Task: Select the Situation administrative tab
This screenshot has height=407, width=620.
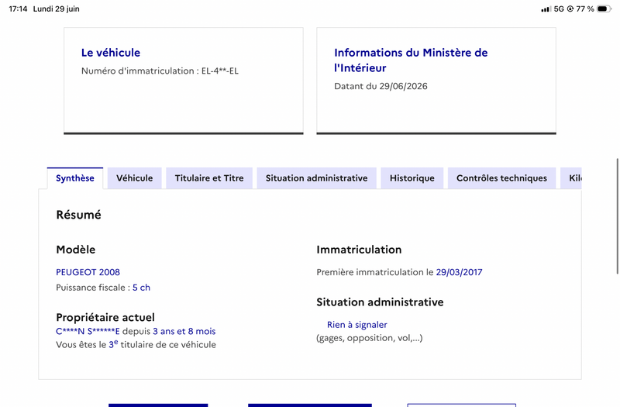Action: 317,178
